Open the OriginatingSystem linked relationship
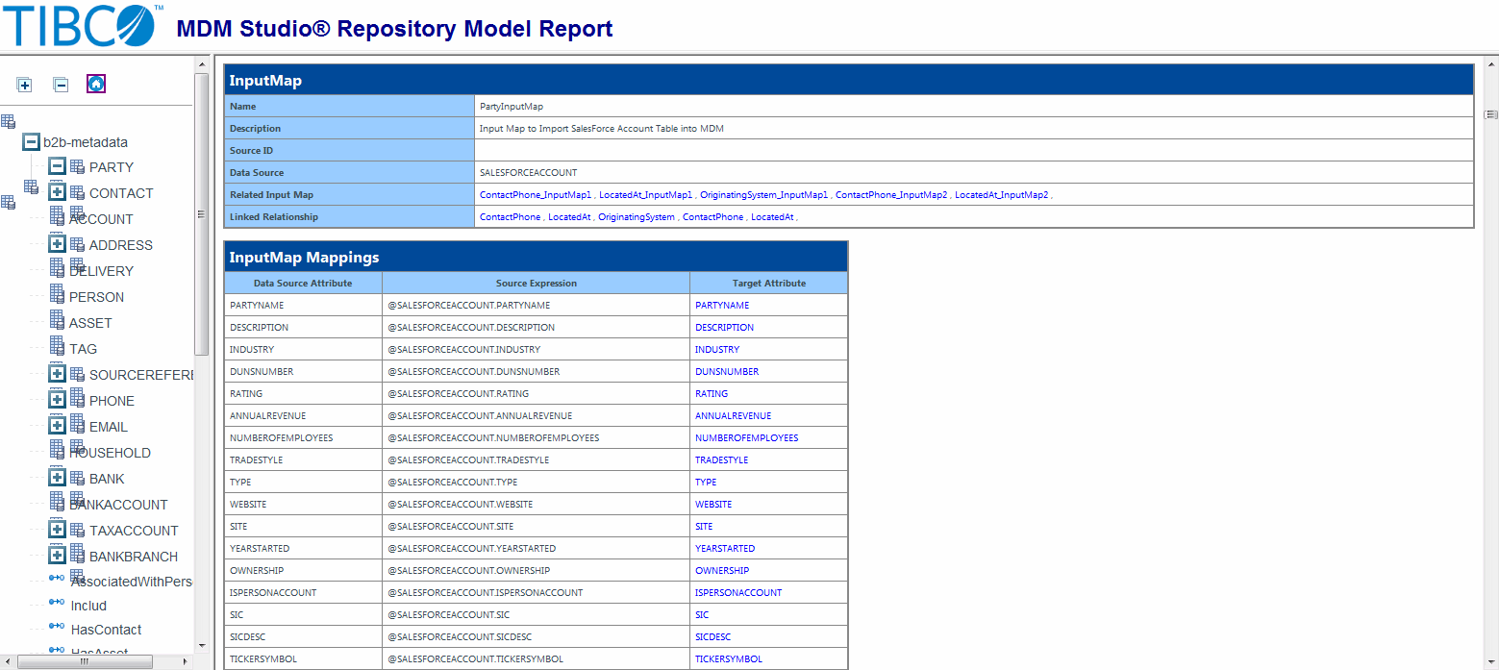The width and height of the screenshot is (1499, 670). point(637,217)
